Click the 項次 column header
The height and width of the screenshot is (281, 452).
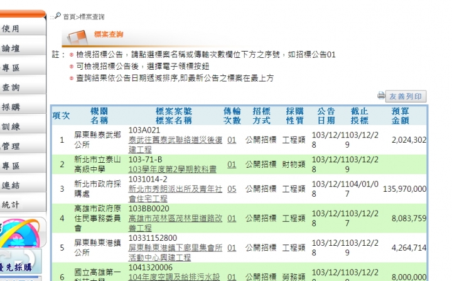[x=61, y=116]
